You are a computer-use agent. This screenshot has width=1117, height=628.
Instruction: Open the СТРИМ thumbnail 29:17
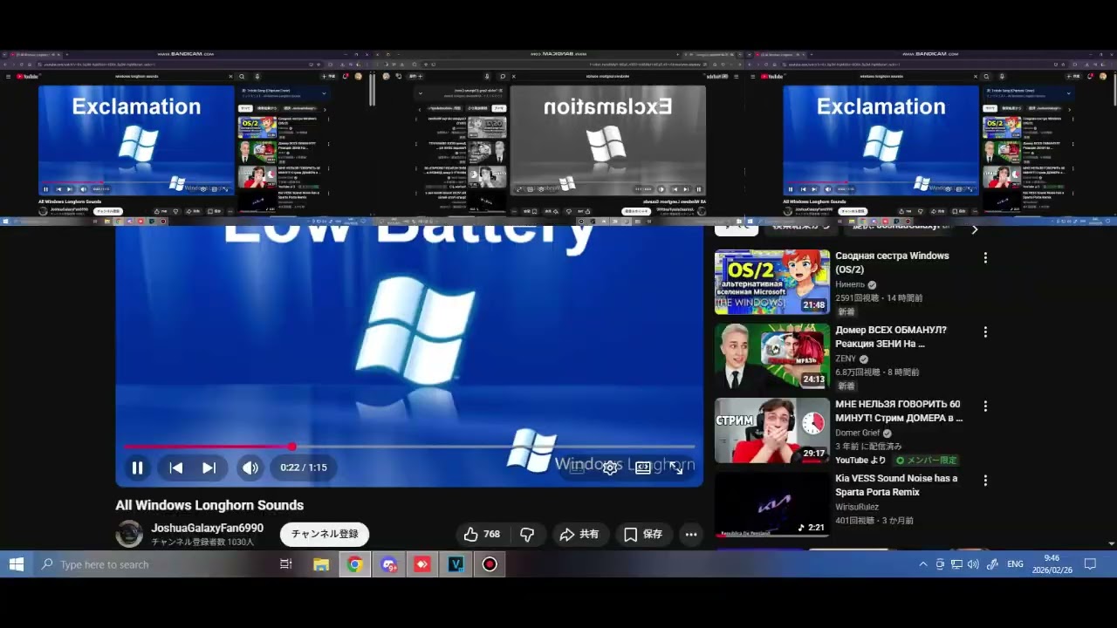[772, 431]
